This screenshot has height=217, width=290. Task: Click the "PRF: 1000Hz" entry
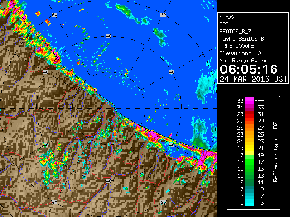[237, 46]
